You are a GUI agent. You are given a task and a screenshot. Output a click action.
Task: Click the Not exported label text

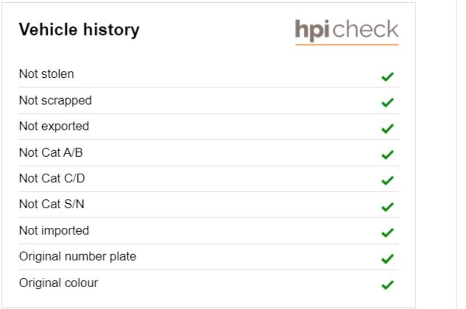(x=54, y=126)
